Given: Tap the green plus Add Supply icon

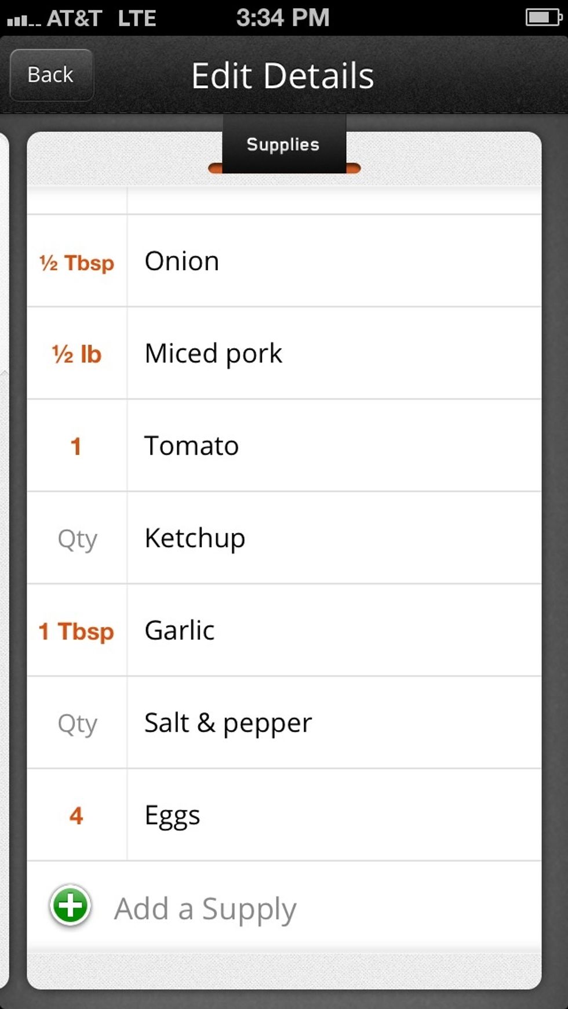Looking at the screenshot, I should coord(71,906).
